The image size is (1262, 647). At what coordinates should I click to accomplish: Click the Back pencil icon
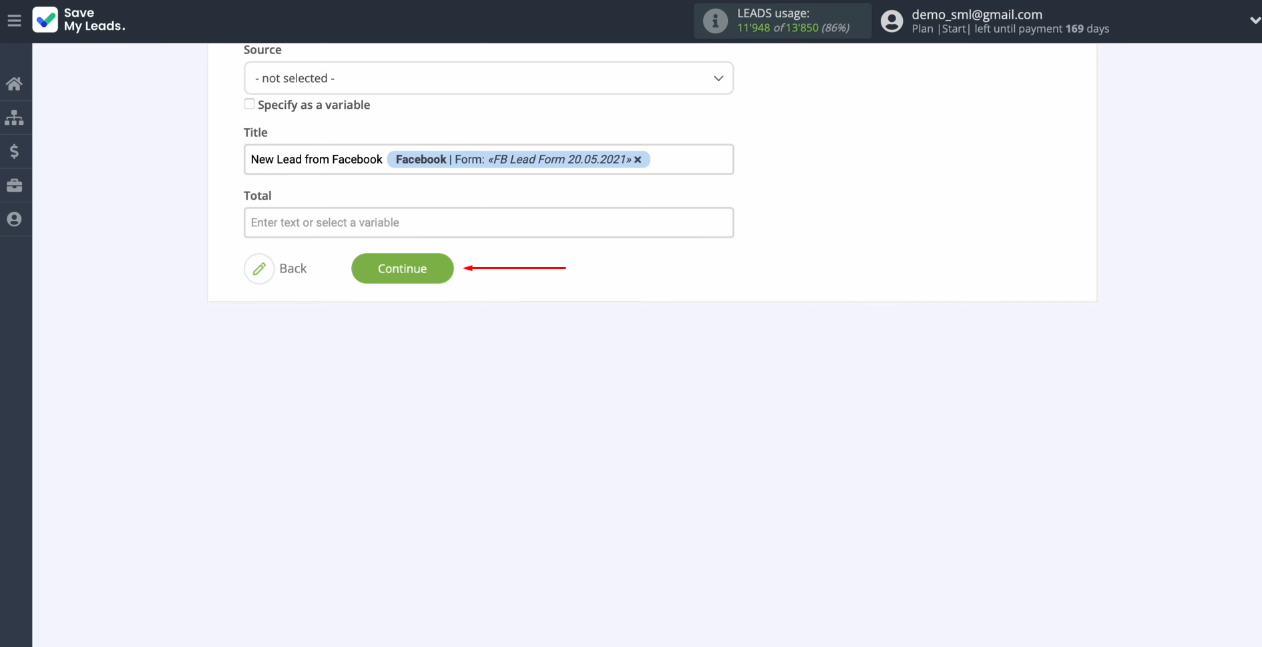coord(259,268)
